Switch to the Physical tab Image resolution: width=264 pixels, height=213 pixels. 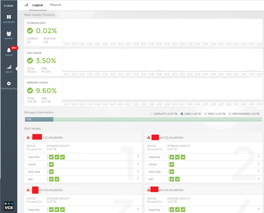[55, 5]
